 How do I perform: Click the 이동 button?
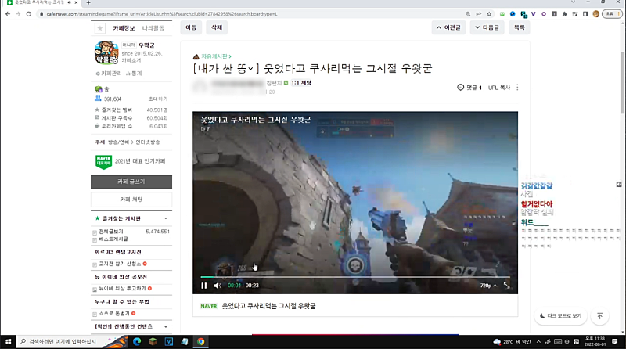[x=191, y=27]
